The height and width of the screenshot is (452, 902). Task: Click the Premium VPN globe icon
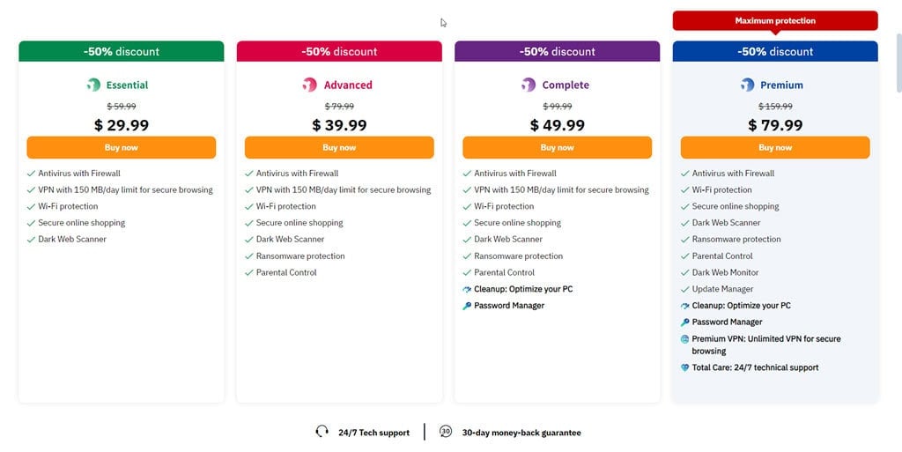(685, 339)
